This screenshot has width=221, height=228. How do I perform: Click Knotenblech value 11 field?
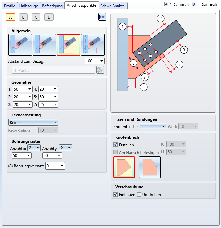point(176,152)
